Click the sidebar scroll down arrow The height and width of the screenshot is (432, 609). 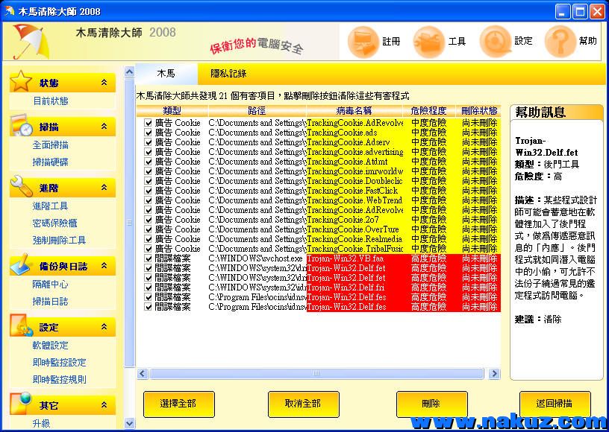point(129,423)
